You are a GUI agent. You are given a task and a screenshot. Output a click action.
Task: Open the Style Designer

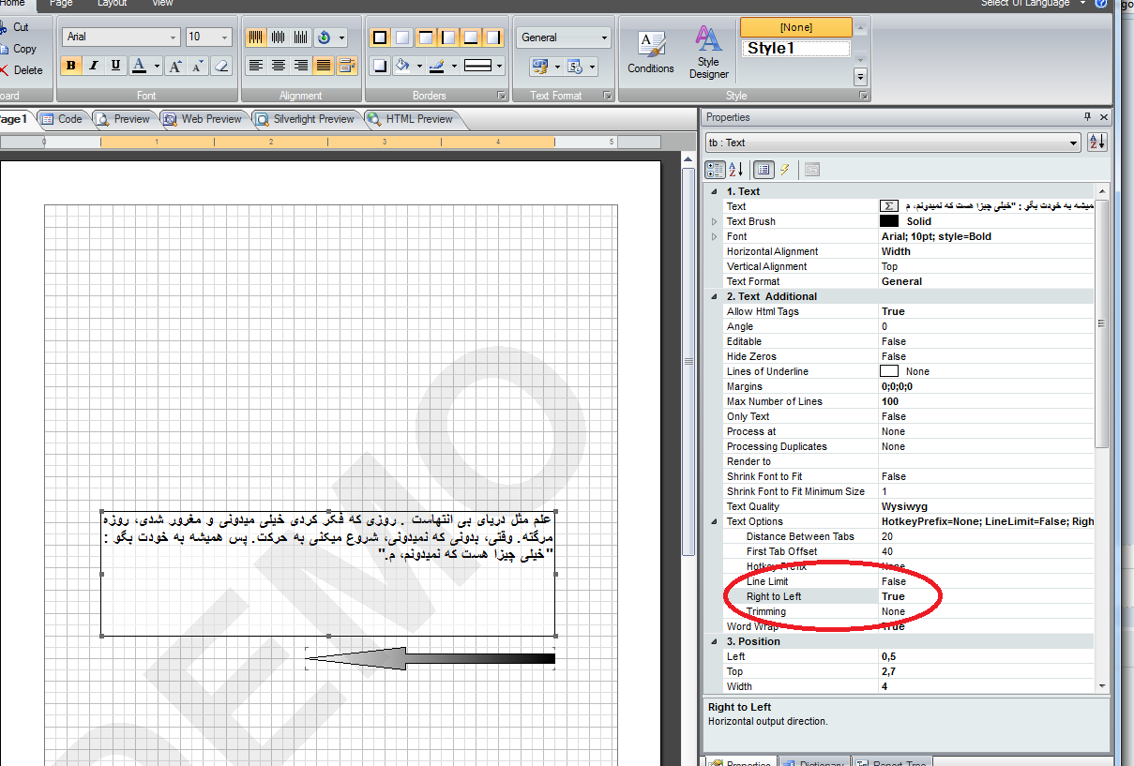click(708, 53)
